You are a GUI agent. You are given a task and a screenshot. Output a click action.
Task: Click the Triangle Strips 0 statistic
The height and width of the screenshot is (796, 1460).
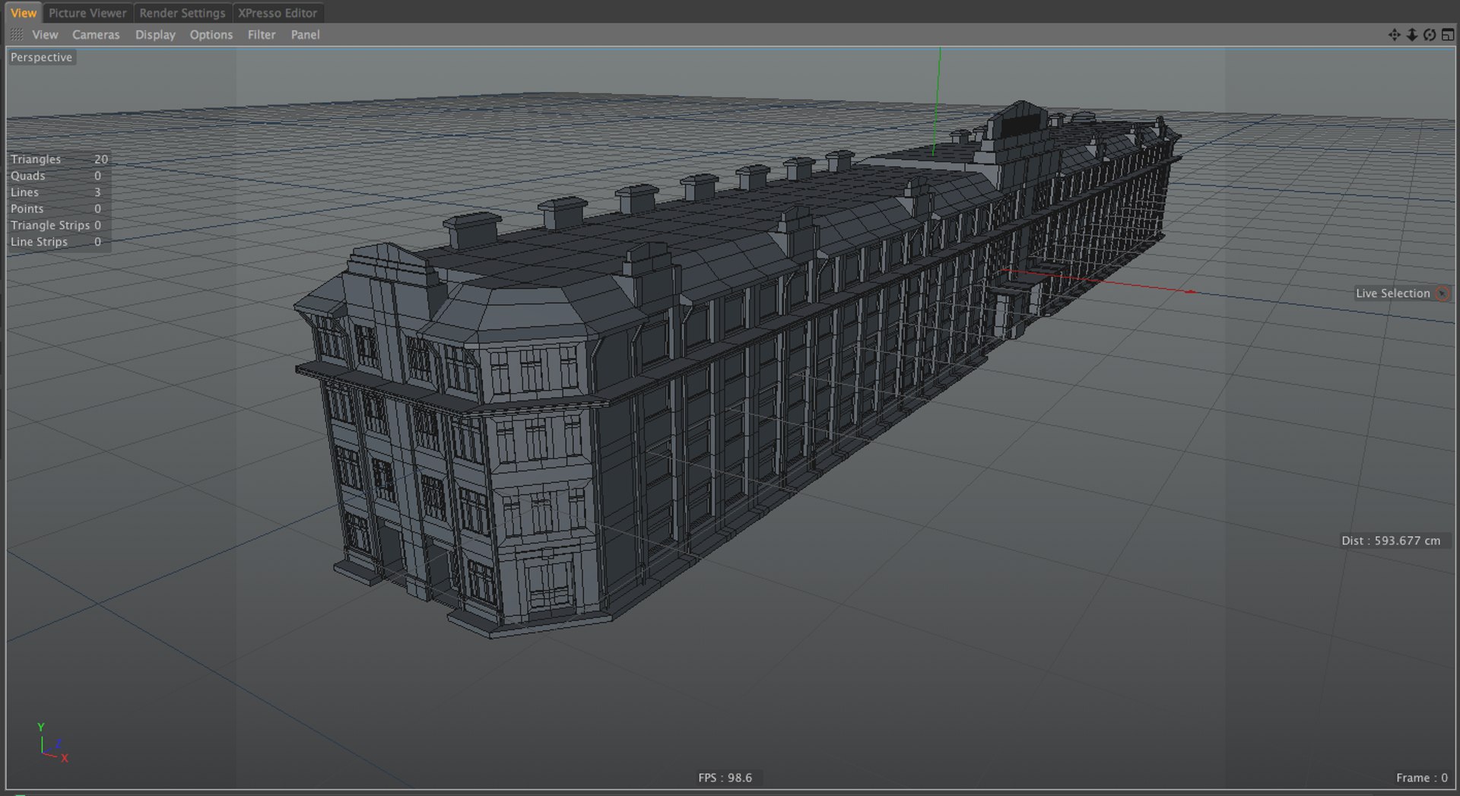[x=55, y=225]
